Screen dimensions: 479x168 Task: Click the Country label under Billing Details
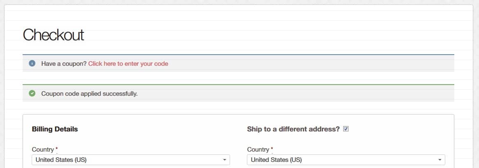[x=43, y=150]
